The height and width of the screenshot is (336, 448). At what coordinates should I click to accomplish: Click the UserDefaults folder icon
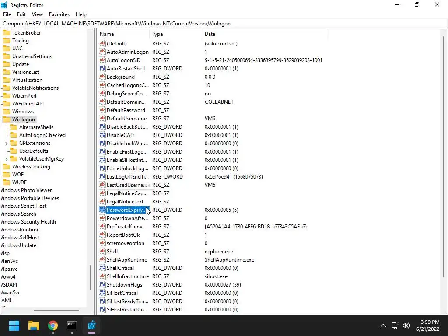pos(14,151)
